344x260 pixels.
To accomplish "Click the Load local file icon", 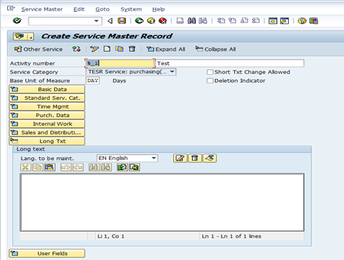I will (x=122, y=167).
